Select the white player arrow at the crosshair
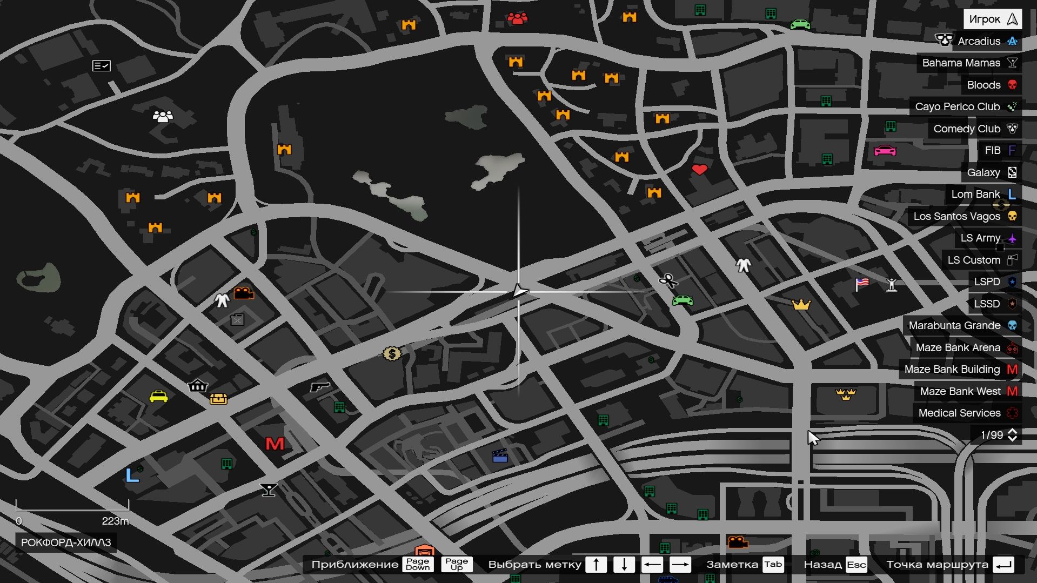 519,291
